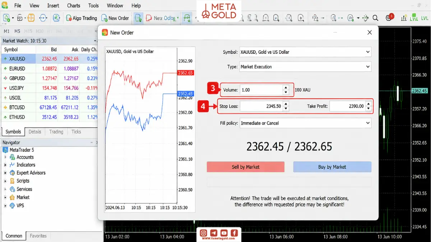Screen dimensions: 431x242
Task: Click the Indicators icon in Navigator tree
Action: 12,165
